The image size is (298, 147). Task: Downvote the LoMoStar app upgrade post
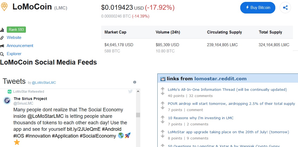pyautogui.click(x=162, y=136)
